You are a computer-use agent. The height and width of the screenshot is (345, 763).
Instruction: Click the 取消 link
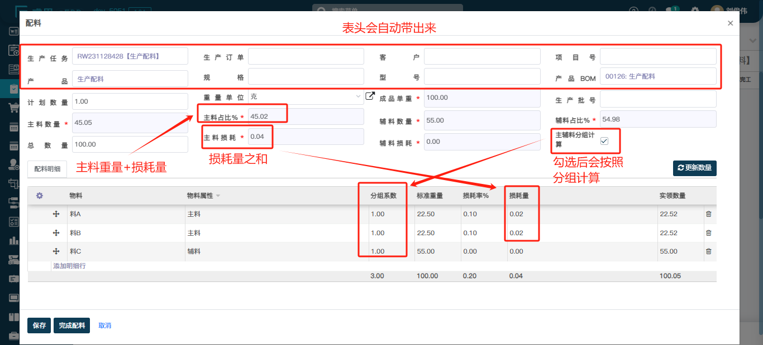click(x=105, y=325)
